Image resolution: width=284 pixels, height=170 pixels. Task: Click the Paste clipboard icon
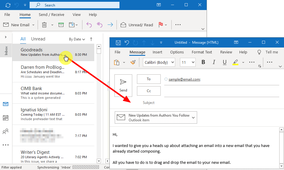click(117, 62)
